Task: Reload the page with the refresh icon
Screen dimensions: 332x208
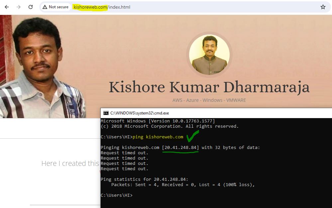Action: [31, 7]
